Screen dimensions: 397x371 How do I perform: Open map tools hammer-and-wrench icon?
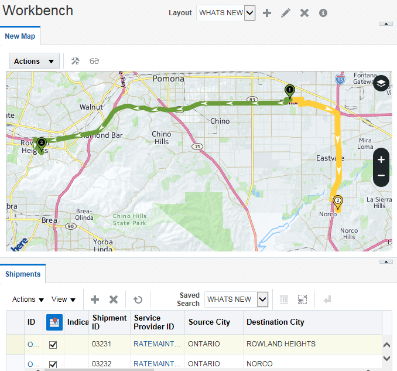pos(75,61)
